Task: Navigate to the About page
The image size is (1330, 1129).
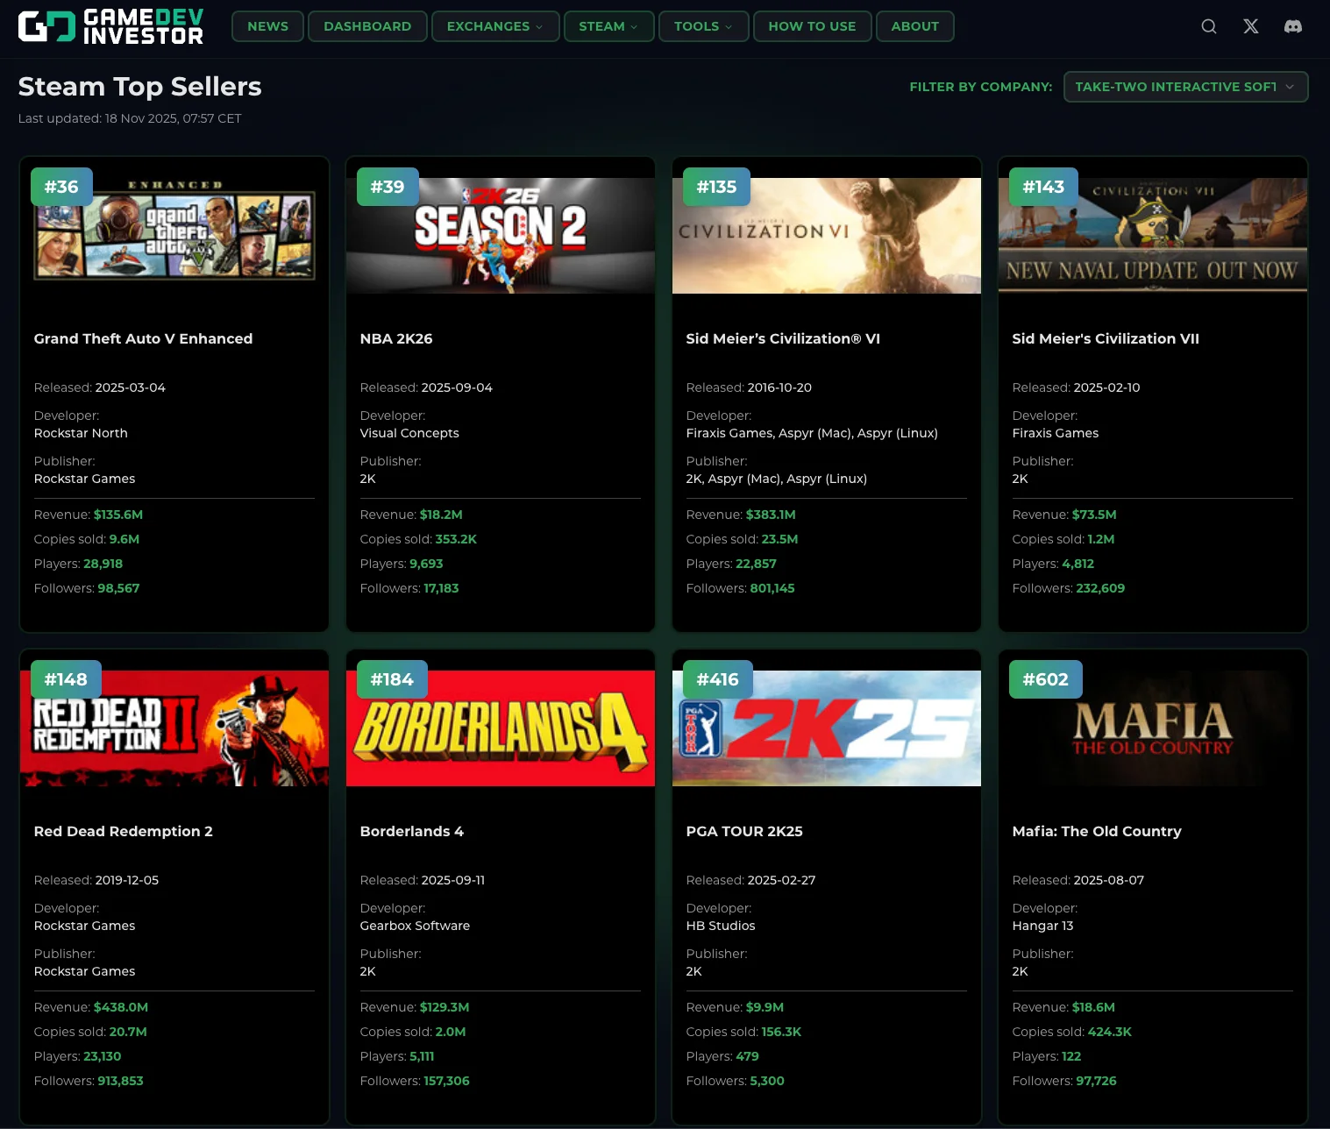Action: pyautogui.click(x=914, y=26)
